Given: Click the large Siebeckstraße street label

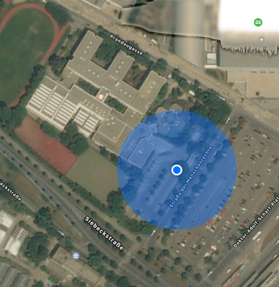Looking at the screenshot, I should tap(104, 233).
